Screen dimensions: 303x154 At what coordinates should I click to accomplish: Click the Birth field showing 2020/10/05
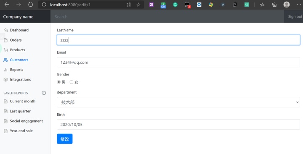click(178, 124)
